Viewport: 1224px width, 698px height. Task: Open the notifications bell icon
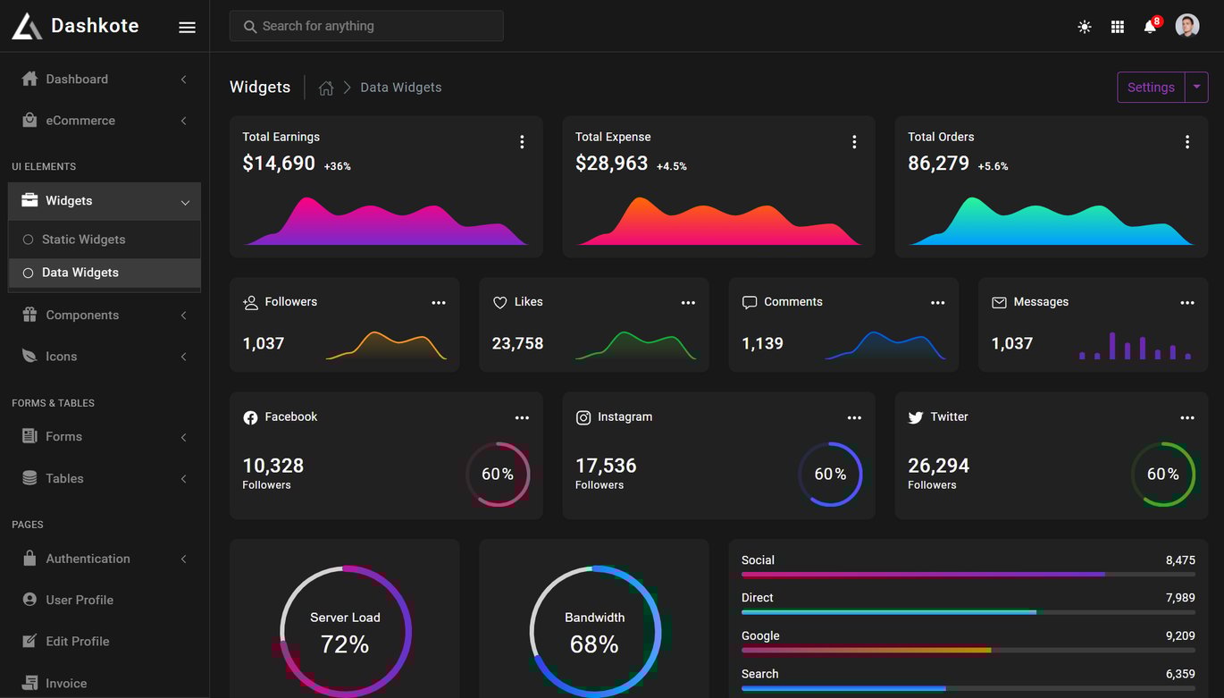click(1150, 27)
